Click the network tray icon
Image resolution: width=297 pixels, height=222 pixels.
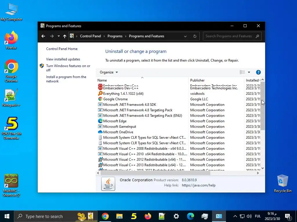(242, 216)
